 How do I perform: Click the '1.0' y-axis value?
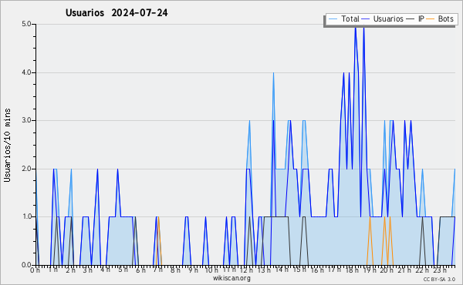(26, 217)
